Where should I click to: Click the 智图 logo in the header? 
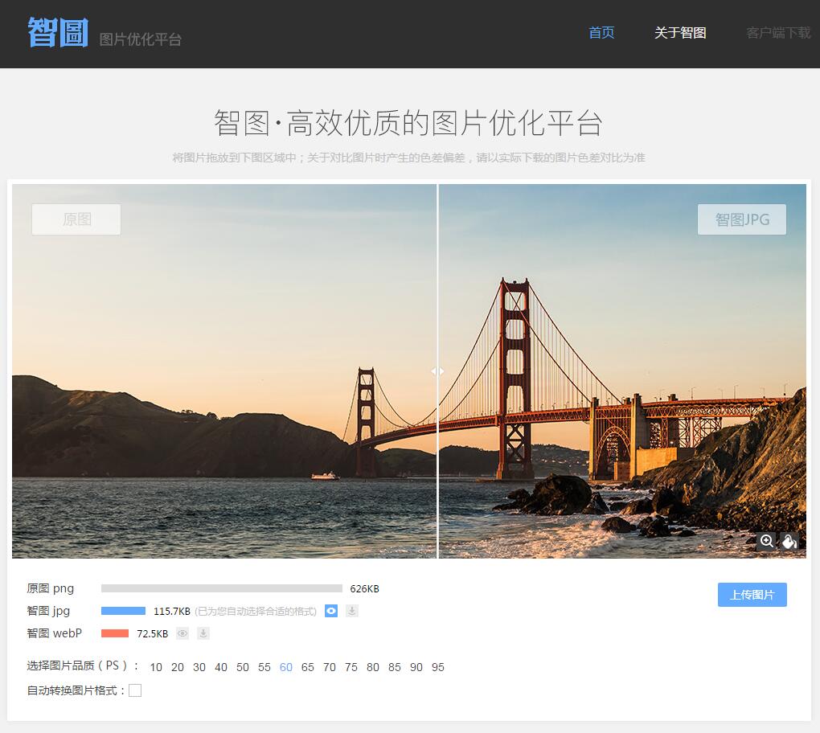57,33
